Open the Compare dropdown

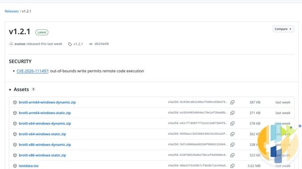click(x=283, y=29)
